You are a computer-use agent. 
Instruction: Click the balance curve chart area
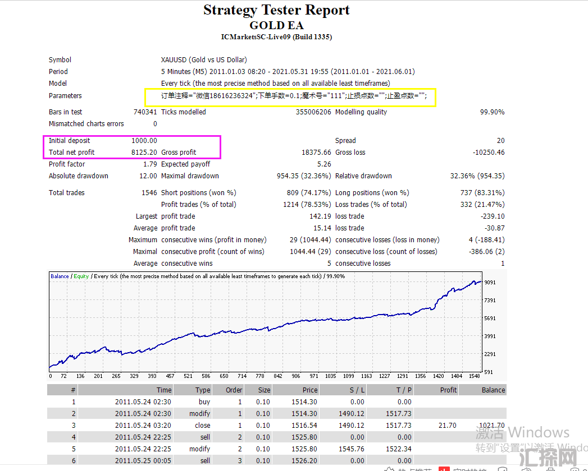click(264, 325)
